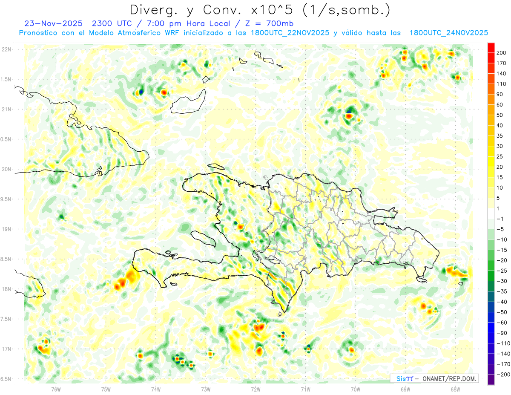The image size is (511, 395).
Task: Click the 'Z = 700mb' pressure level text
Action: pyautogui.click(x=269, y=23)
